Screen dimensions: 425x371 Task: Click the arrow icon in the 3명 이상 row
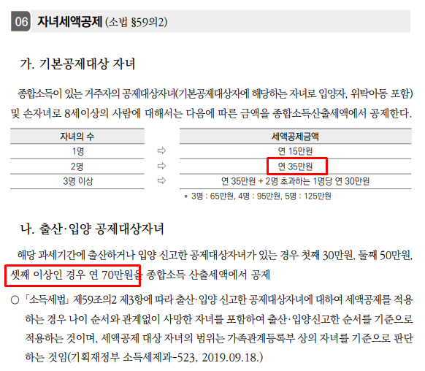tap(161, 180)
